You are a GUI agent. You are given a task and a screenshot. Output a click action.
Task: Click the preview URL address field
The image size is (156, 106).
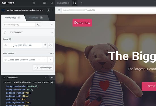tap(109, 10)
